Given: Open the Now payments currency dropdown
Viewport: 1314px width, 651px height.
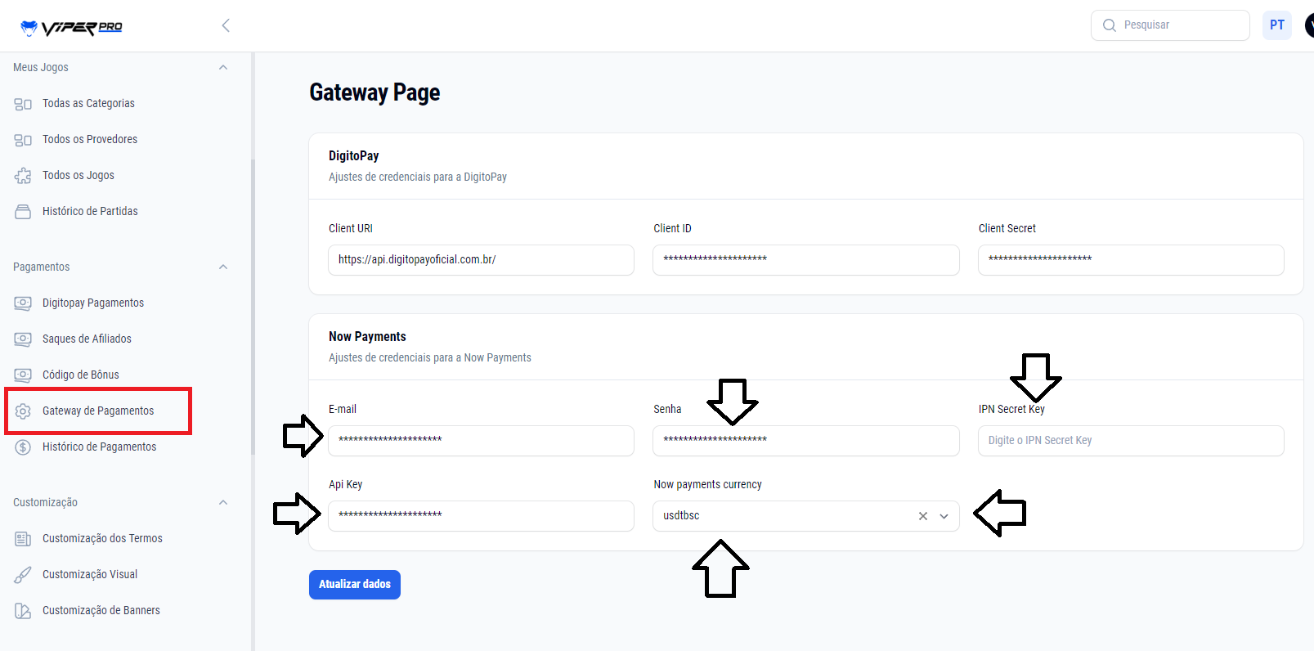Looking at the screenshot, I should tap(944, 516).
